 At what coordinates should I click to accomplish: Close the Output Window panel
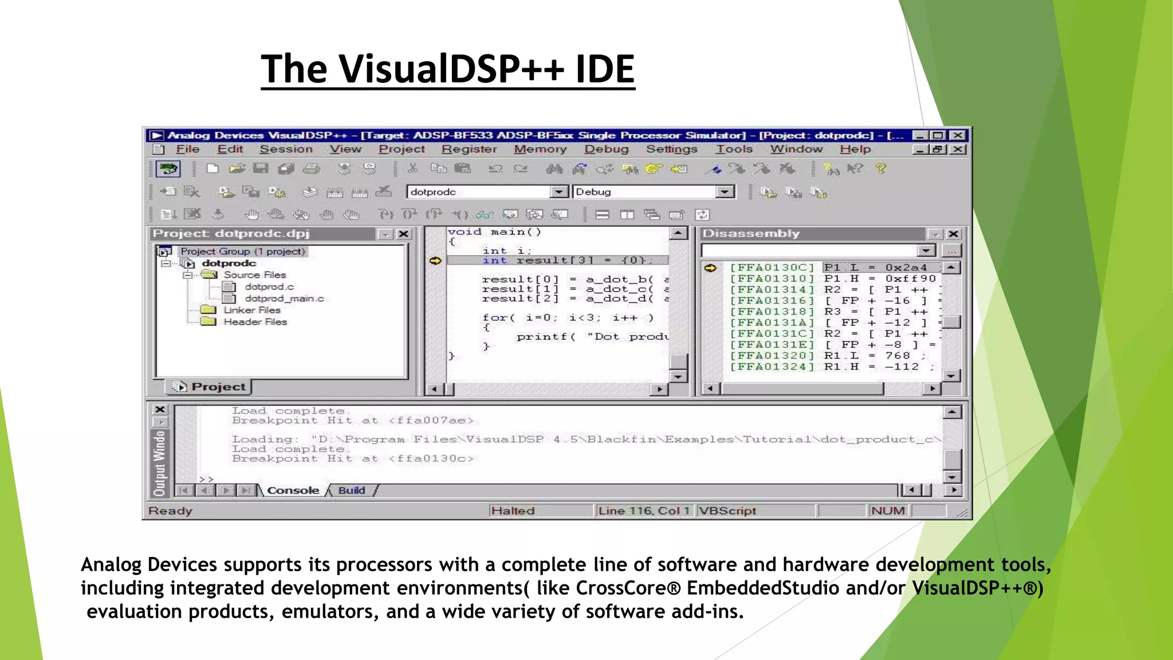[x=160, y=410]
